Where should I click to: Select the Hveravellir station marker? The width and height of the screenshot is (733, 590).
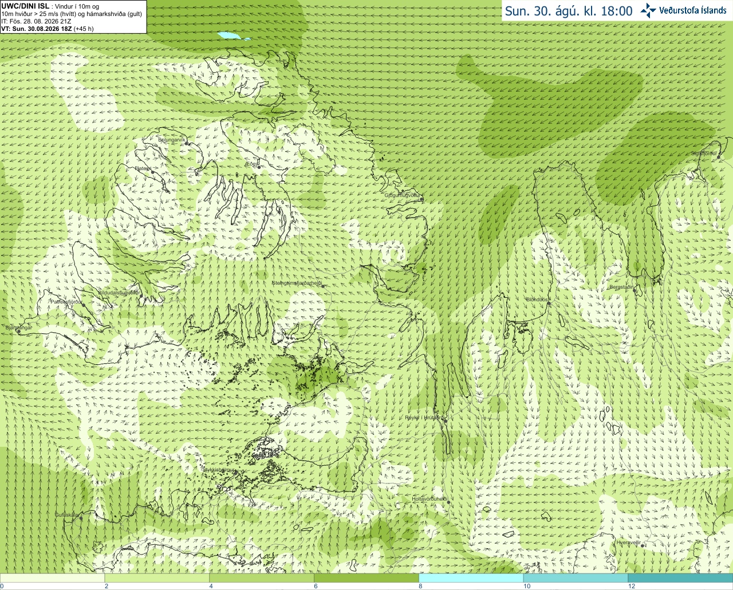[643, 546]
